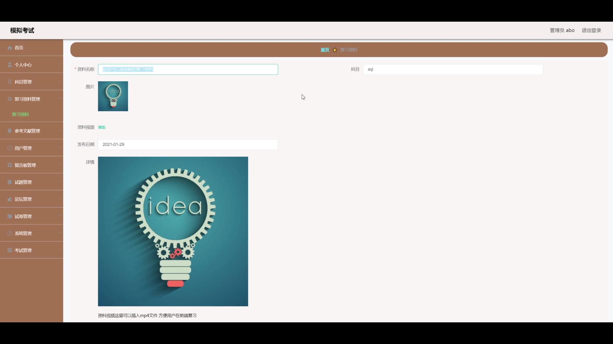Click the icon next to 试卷管理
Screen dimensions: 613x344
[10, 216]
